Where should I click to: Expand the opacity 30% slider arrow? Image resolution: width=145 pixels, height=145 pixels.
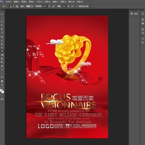pos(49,6)
